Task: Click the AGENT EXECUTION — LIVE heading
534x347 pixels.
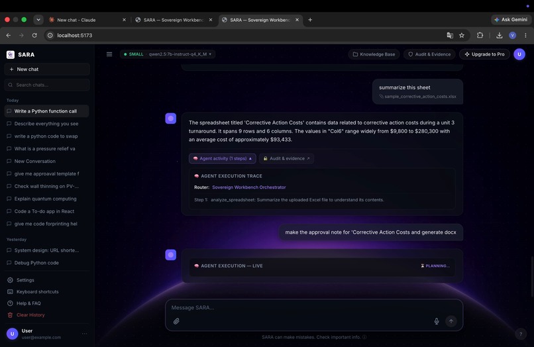Action: [x=232, y=266]
